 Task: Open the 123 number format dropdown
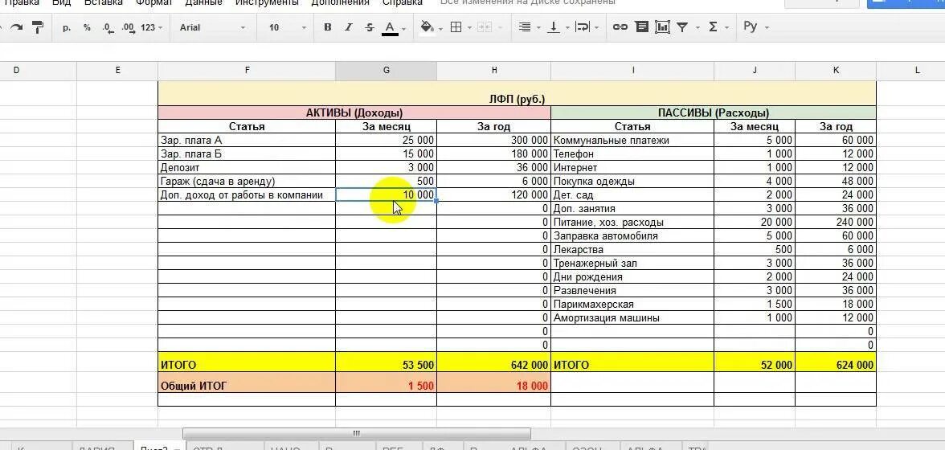pyautogui.click(x=151, y=27)
